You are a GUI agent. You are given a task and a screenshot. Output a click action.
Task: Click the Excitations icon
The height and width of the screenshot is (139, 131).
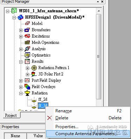(27, 36)
